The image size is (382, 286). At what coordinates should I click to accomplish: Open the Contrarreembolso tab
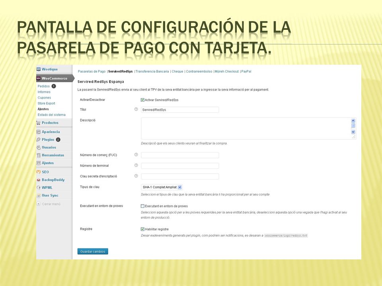click(199, 71)
